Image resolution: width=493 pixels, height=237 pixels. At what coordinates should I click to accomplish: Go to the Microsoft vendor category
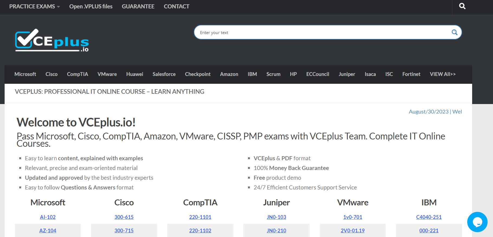point(25,74)
